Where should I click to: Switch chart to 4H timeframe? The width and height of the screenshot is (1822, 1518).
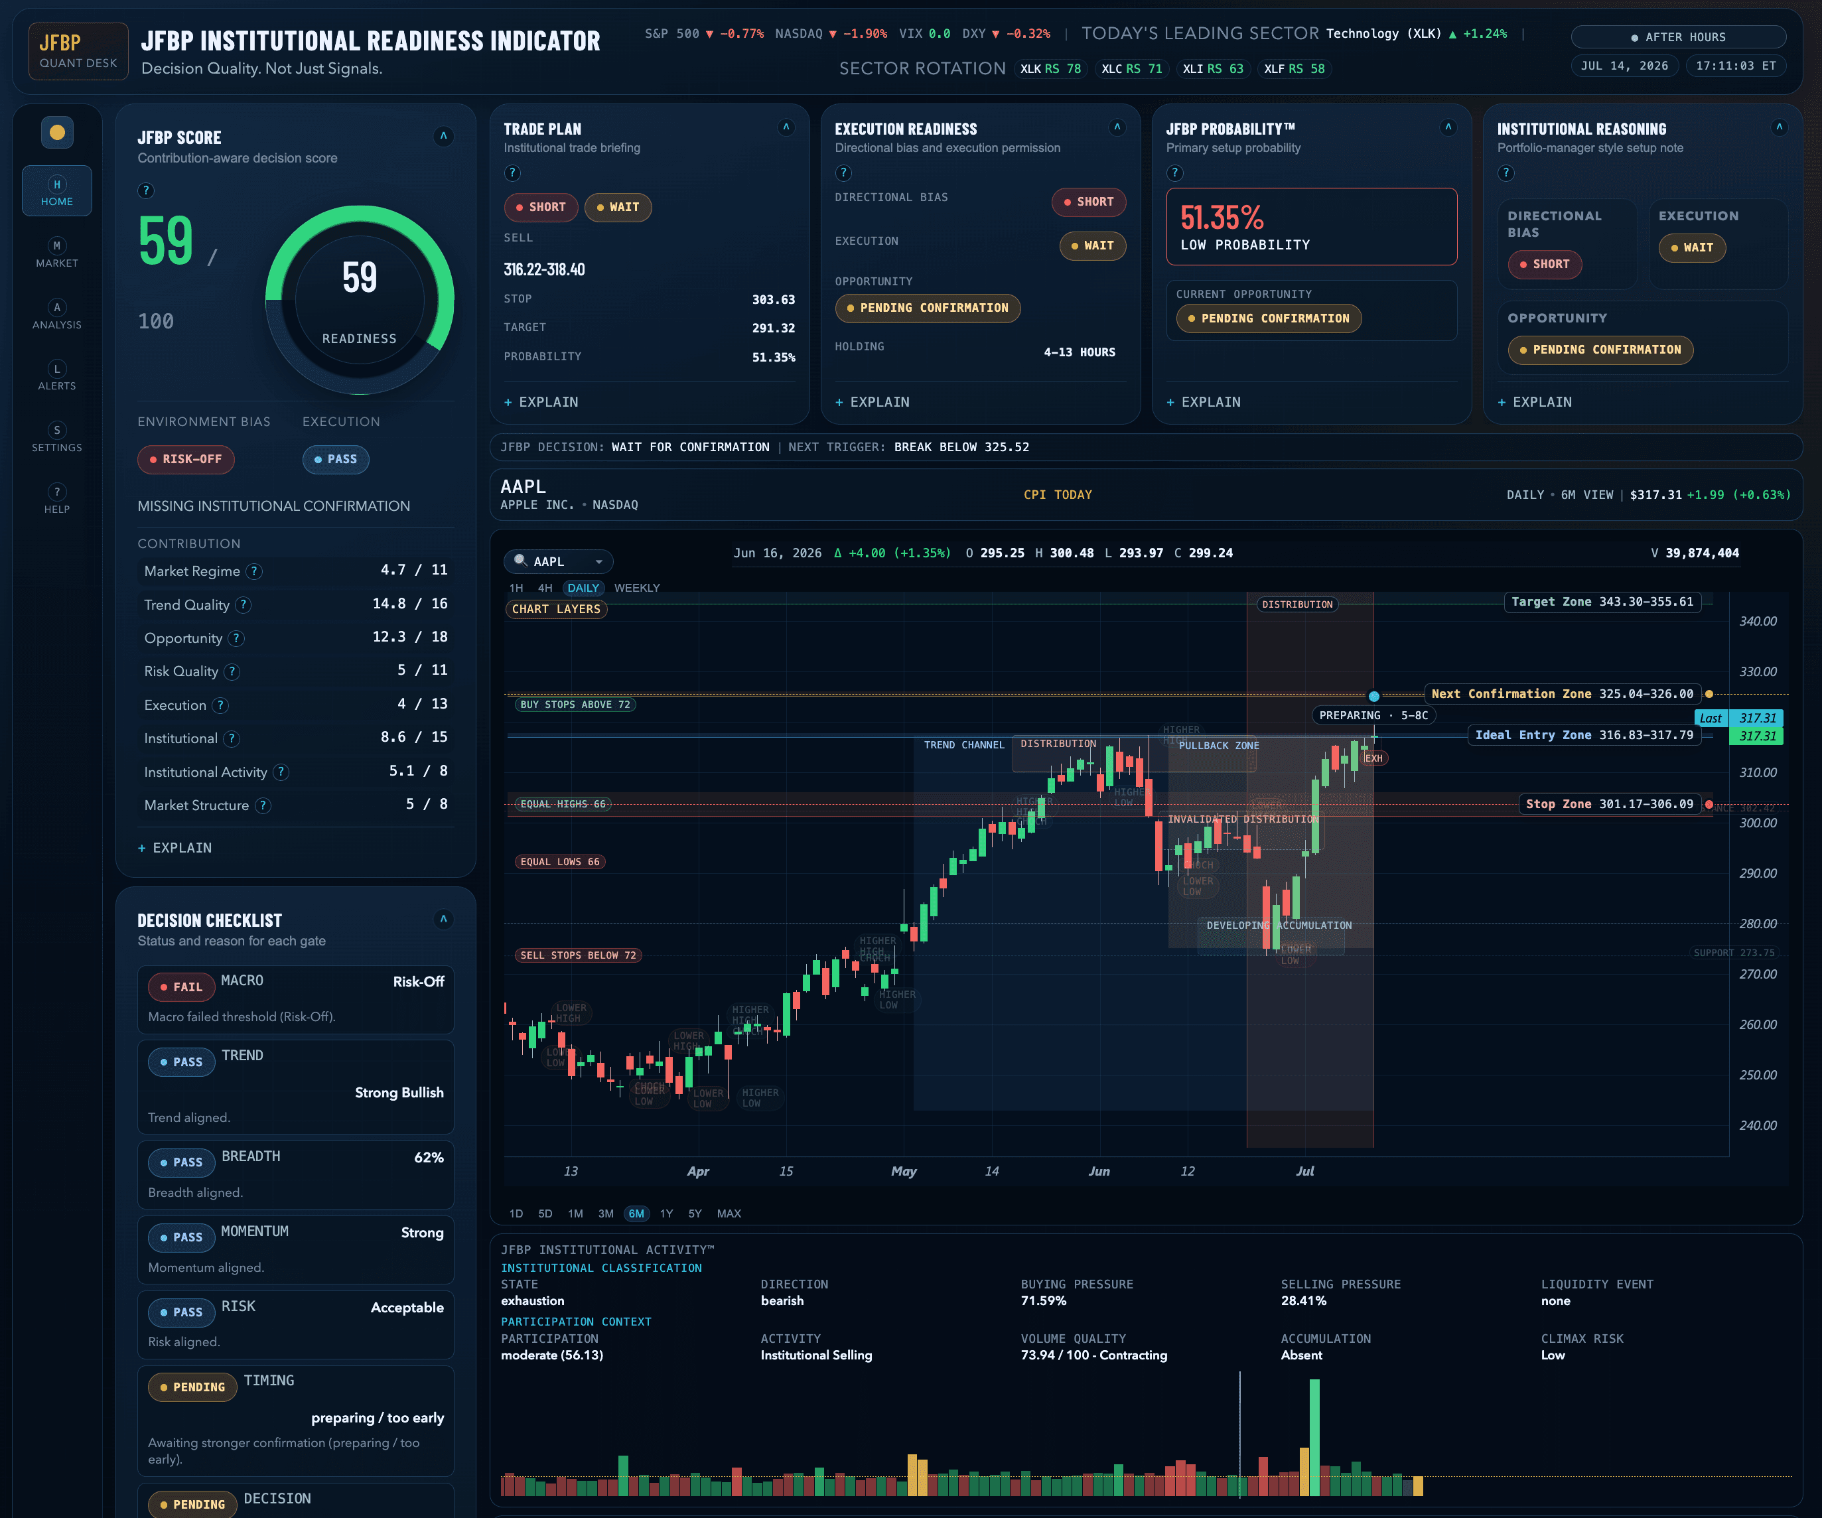tap(545, 588)
